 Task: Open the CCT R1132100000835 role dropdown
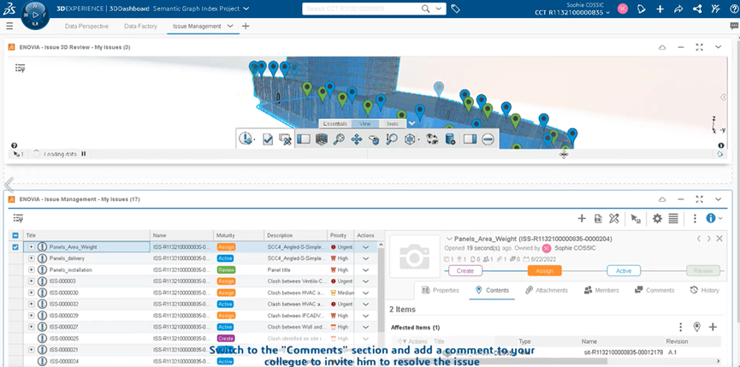[607, 13]
